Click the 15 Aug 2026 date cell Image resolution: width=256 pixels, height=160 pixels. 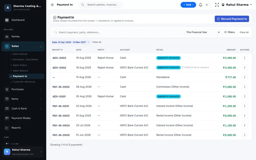(84, 77)
